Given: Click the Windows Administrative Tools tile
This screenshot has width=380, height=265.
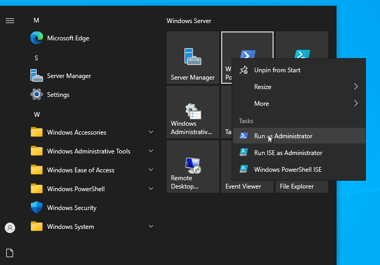Looking at the screenshot, I should (x=193, y=112).
